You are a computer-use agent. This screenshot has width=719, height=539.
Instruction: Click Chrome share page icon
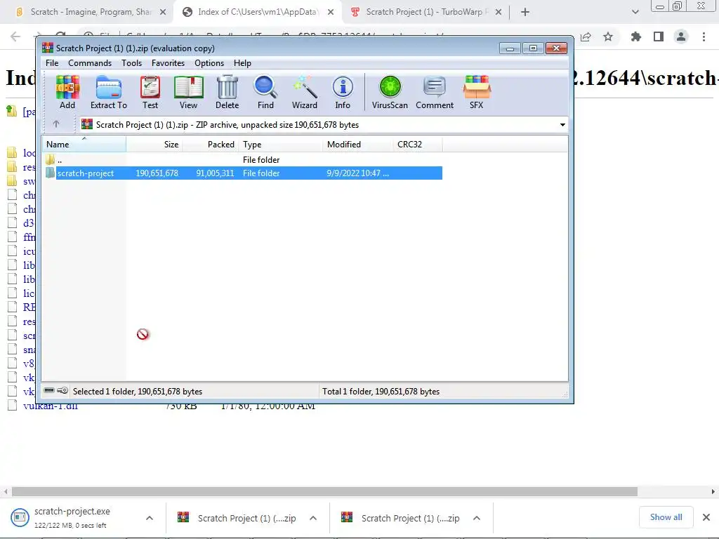point(586,36)
